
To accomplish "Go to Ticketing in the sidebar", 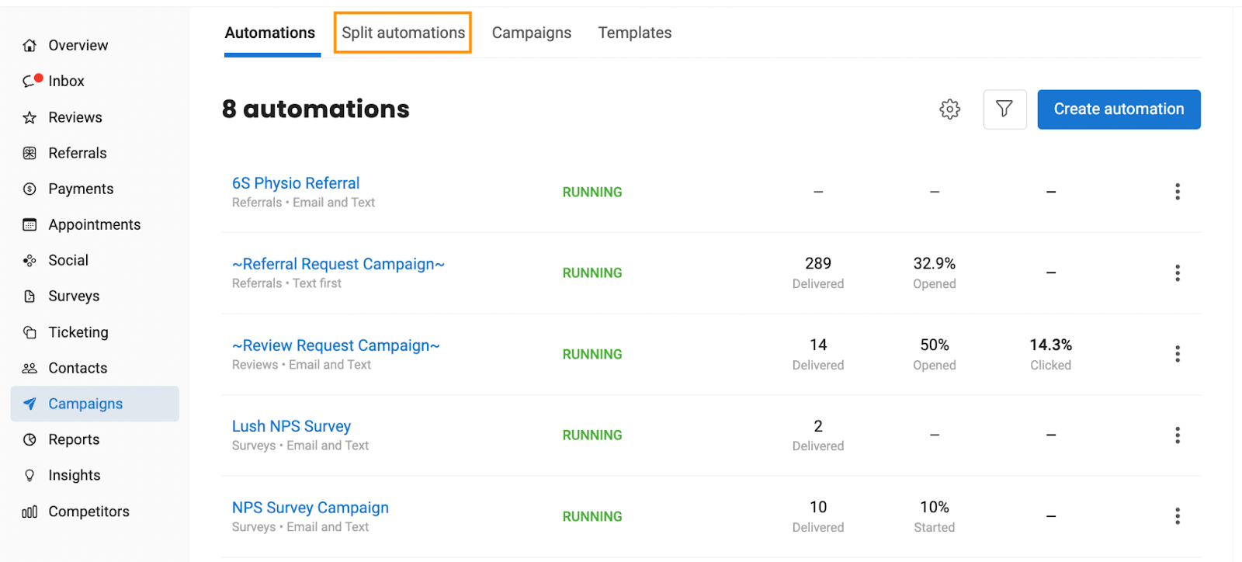I will (78, 332).
